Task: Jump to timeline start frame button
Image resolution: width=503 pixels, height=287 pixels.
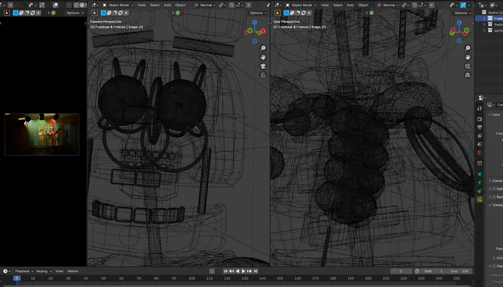Action: [226, 271]
